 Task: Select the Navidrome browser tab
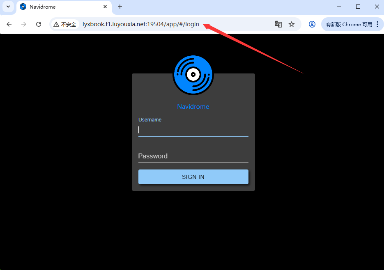coord(64,7)
